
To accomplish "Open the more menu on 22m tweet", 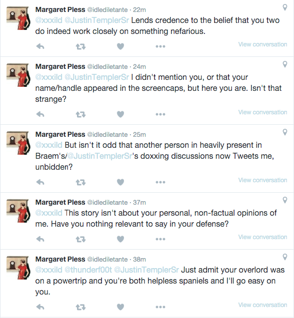I will [x=160, y=46].
